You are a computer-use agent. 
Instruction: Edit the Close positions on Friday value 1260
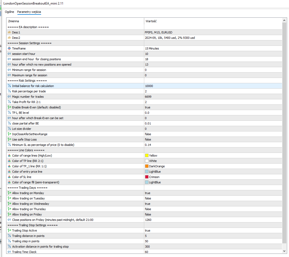pos(148,220)
